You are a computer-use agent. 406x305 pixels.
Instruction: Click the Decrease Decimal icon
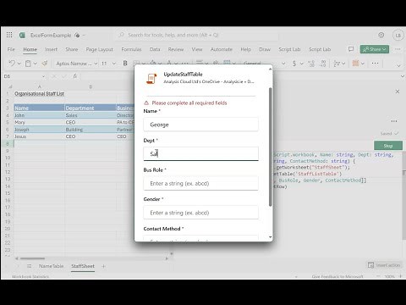tap(323, 64)
